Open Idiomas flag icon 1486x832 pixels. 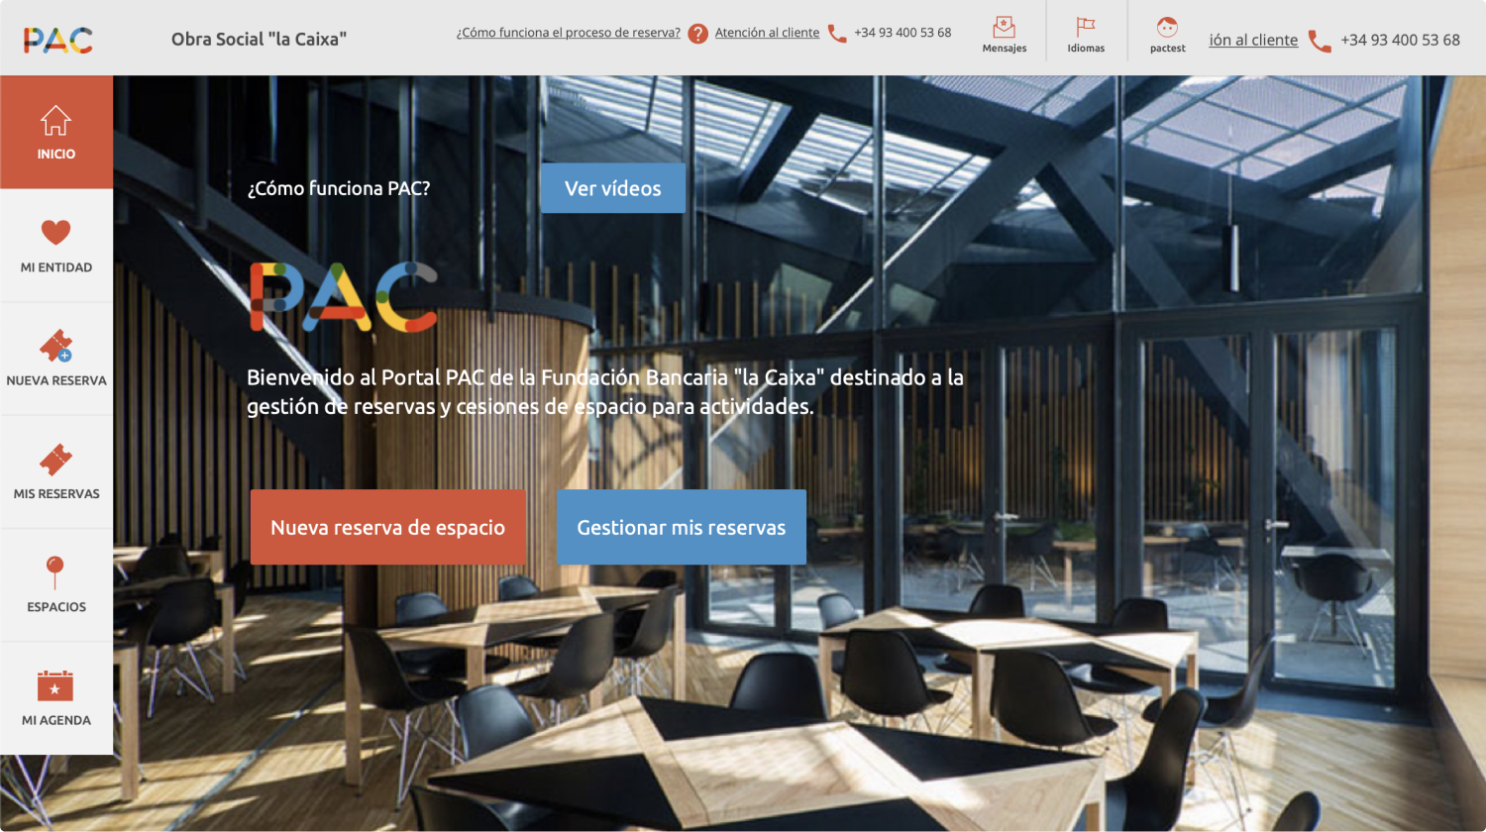(1086, 27)
